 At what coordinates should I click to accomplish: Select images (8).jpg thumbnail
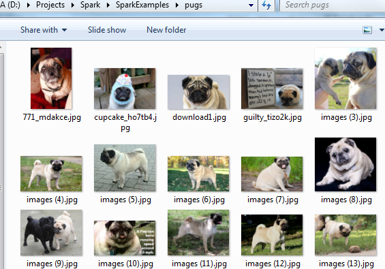click(x=345, y=164)
